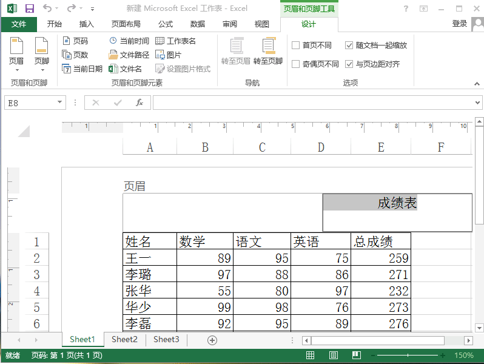Switch to Normal view in status bar
Screen dimensions: 484x364
[310, 356]
